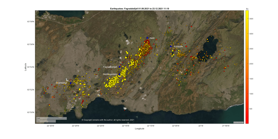Click the Keilir location label
This screenshot has height=139, width=278.
(x=152, y=38)
